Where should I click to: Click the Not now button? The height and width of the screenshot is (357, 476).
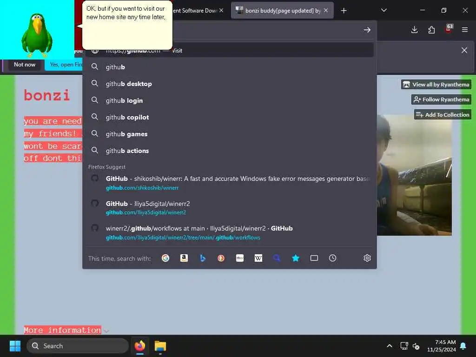click(x=25, y=65)
